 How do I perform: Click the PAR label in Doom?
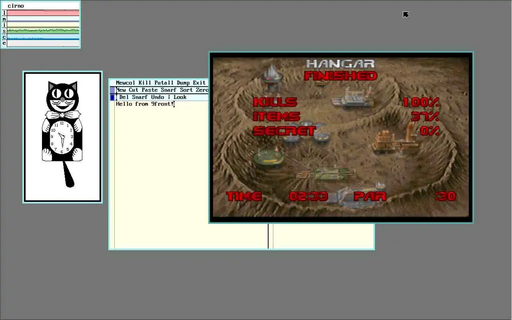[370, 196]
